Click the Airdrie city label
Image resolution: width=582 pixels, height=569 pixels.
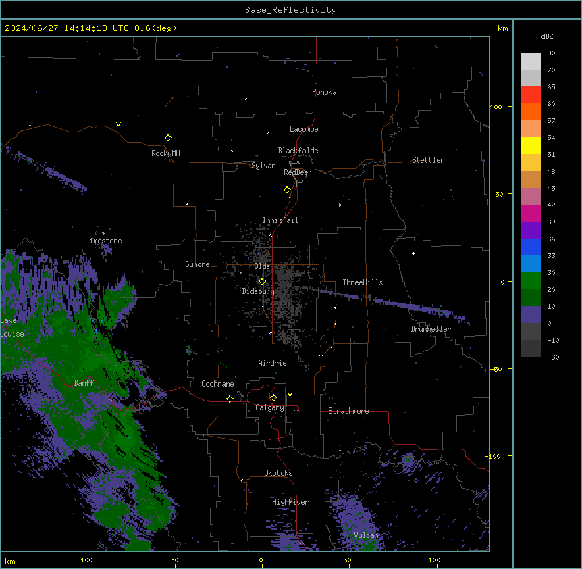pos(272,363)
